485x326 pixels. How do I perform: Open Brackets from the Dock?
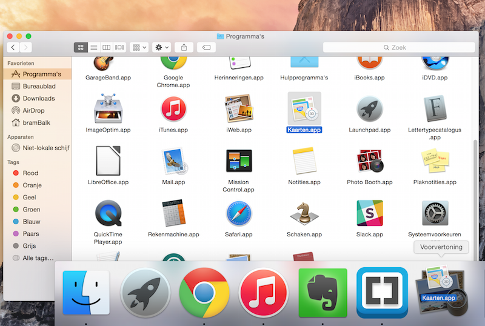point(382,293)
